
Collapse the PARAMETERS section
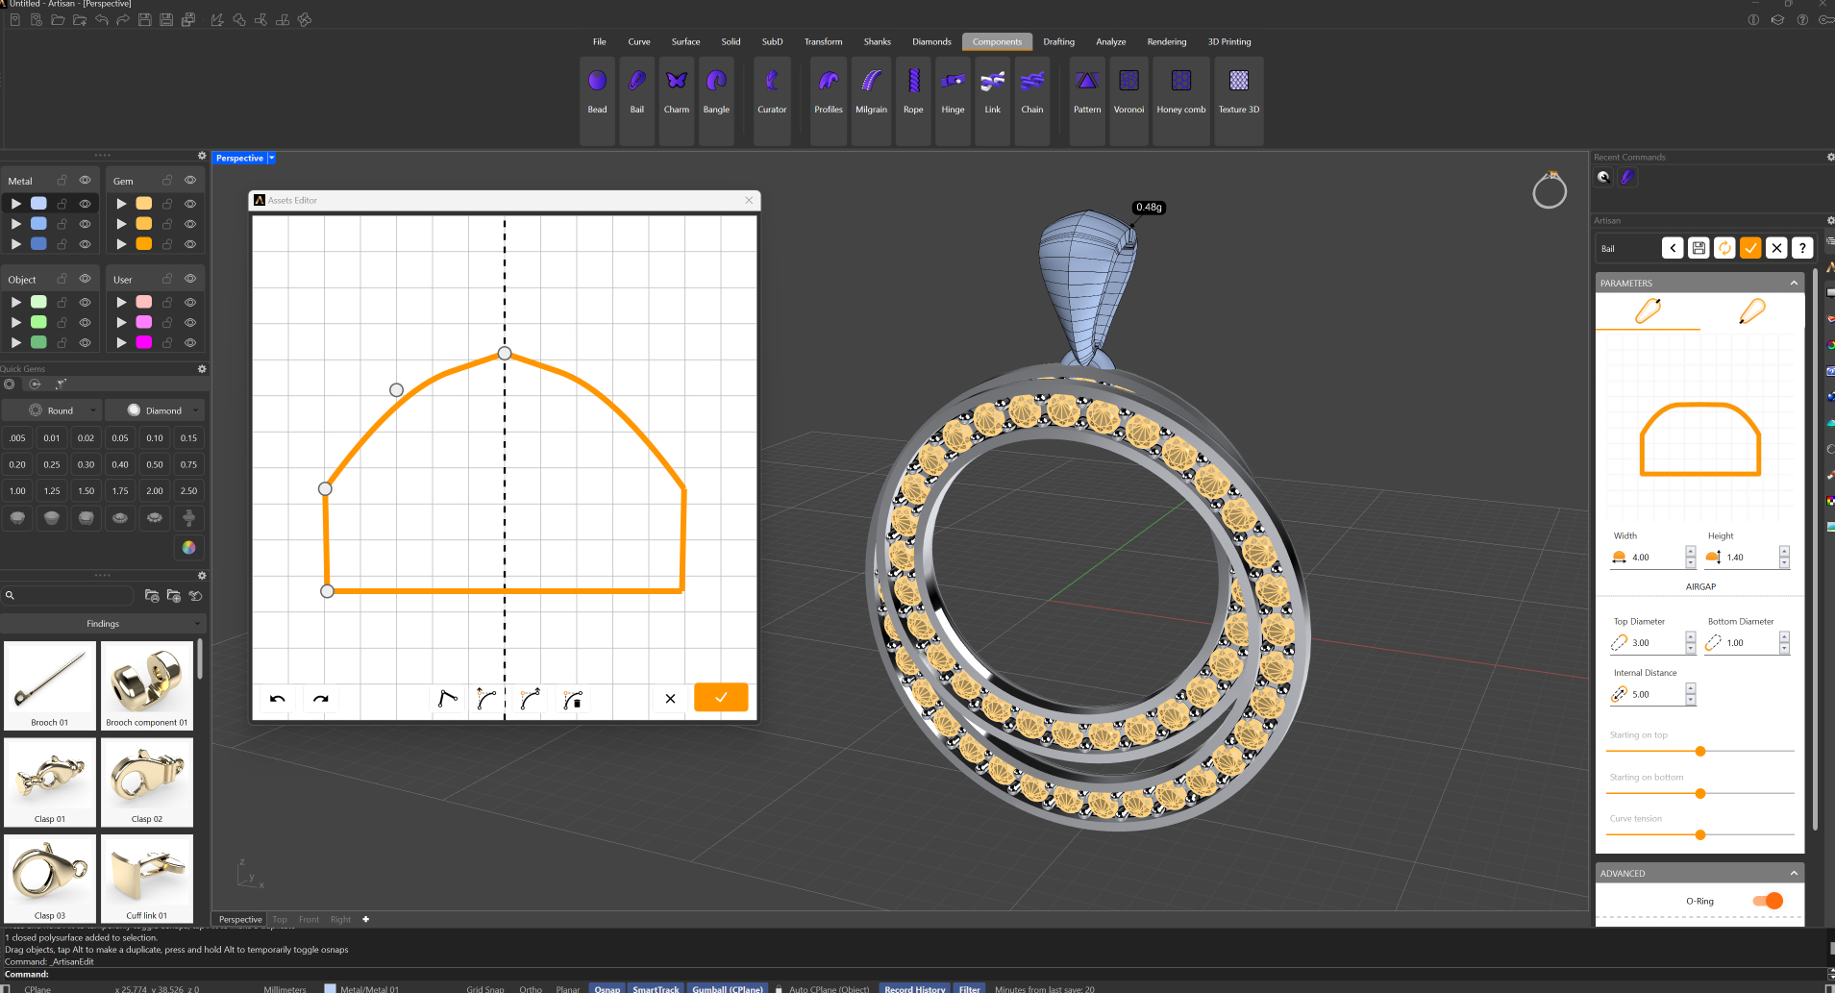(x=1794, y=283)
